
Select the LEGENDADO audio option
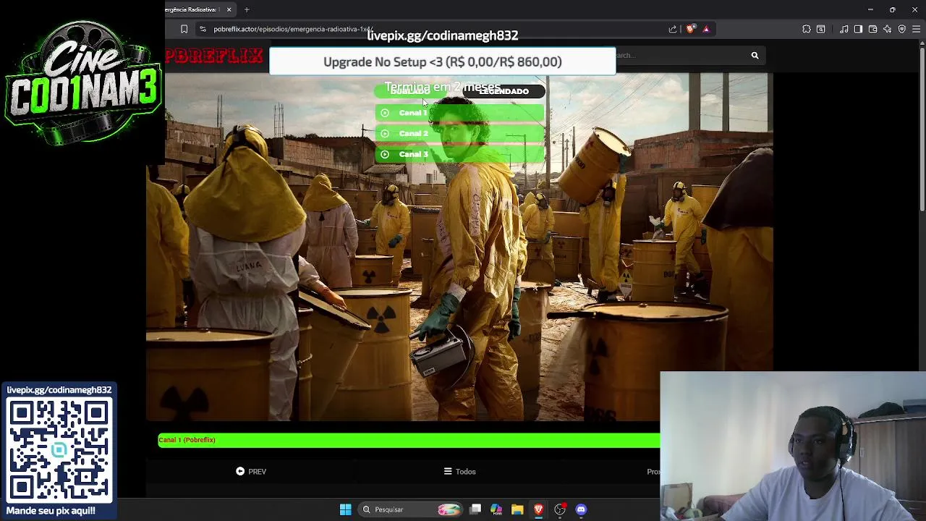pos(504,91)
